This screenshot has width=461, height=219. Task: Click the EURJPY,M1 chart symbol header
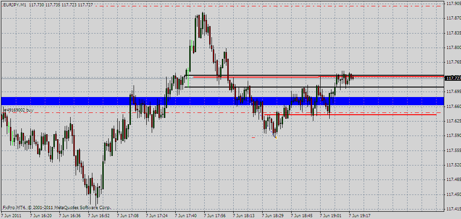pyautogui.click(x=14, y=5)
